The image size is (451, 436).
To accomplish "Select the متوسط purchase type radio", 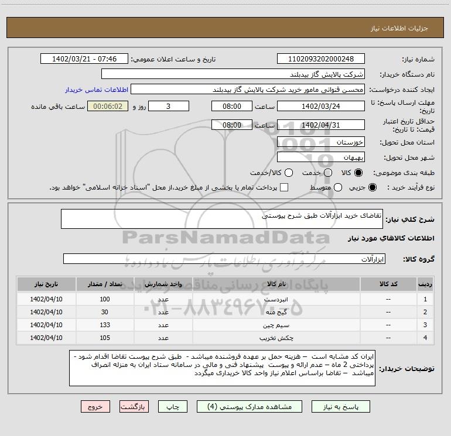I will (338, 187).
